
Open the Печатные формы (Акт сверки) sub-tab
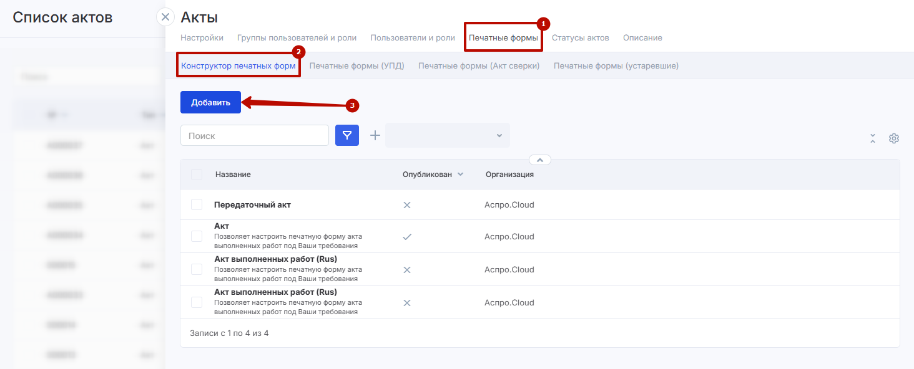point(479,65)
